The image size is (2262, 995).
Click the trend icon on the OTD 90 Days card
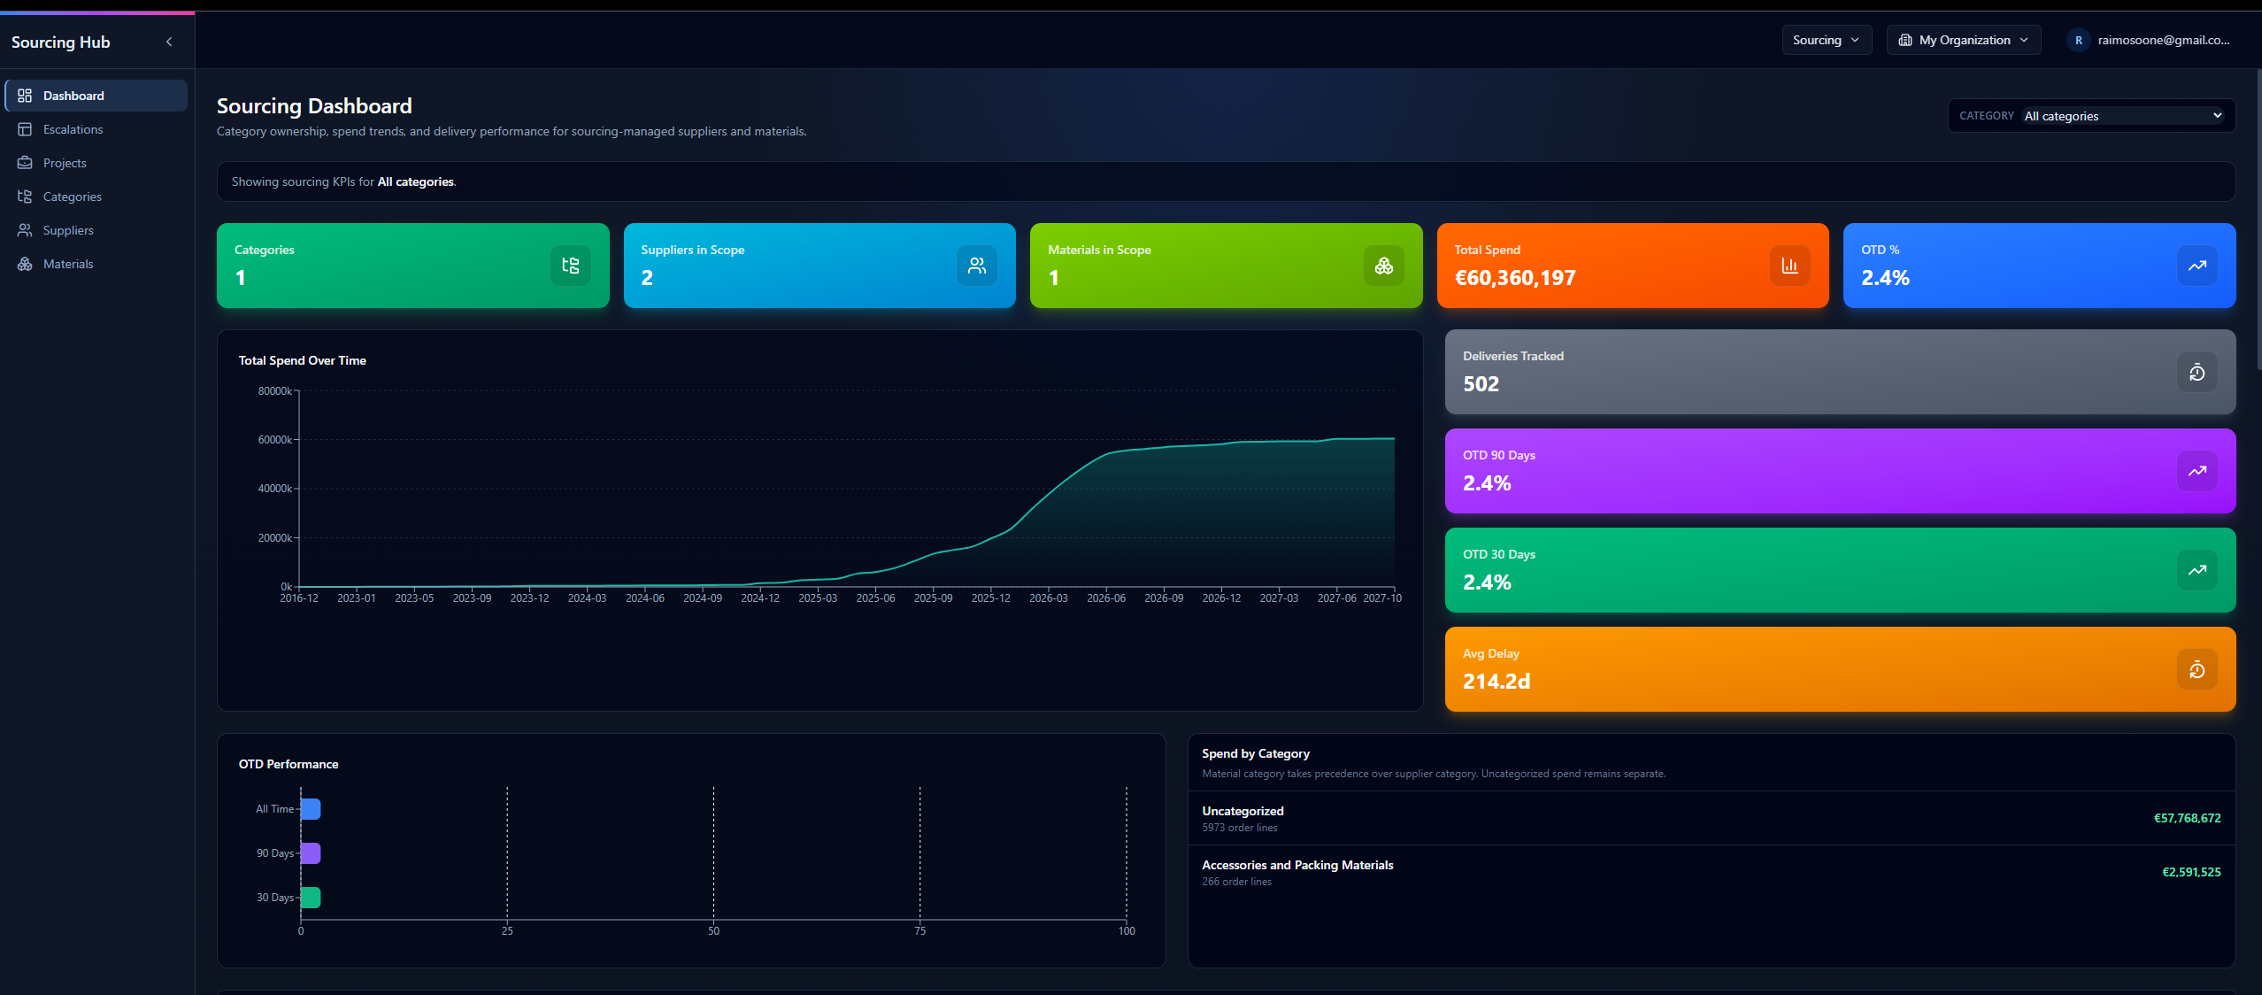[x=2197, y=471]
